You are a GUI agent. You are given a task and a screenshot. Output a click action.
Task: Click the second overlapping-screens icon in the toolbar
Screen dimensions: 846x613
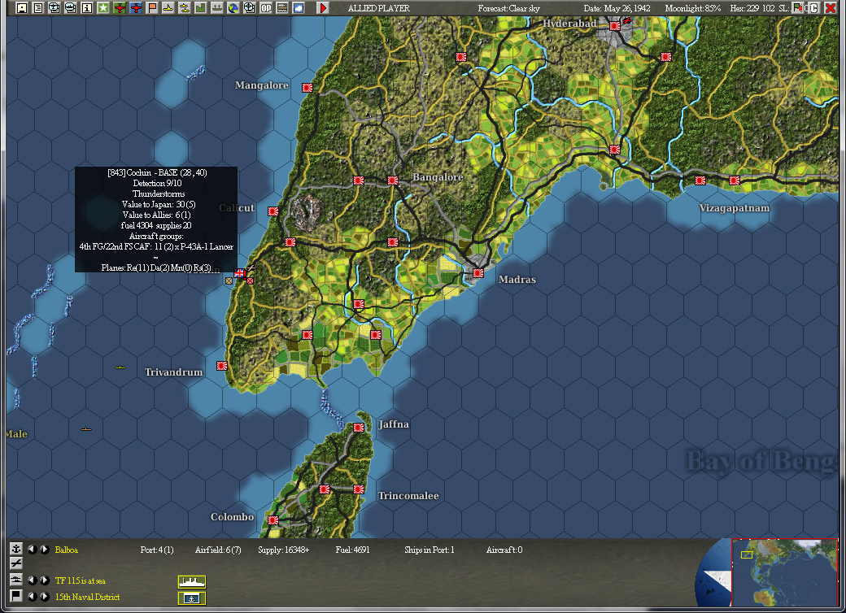point(70,7)
